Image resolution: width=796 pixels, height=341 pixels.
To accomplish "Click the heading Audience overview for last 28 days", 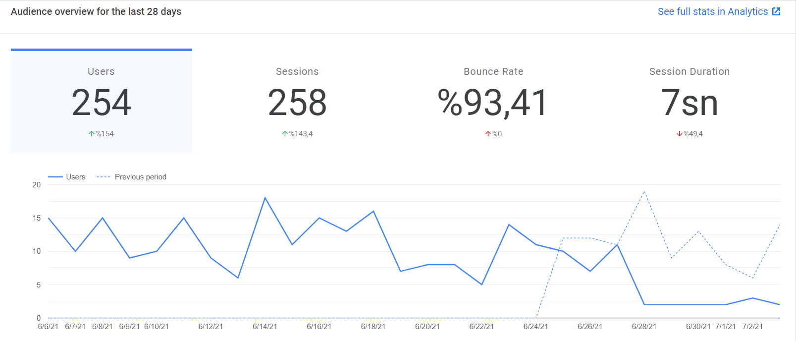I will [x=96, y=11].
